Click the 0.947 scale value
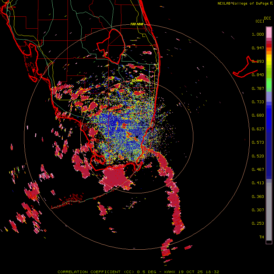Screen dimensions: 274x274 tap(258, 48)
